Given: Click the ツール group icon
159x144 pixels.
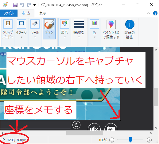Looking at the screenshot, I should click(35, 24).
